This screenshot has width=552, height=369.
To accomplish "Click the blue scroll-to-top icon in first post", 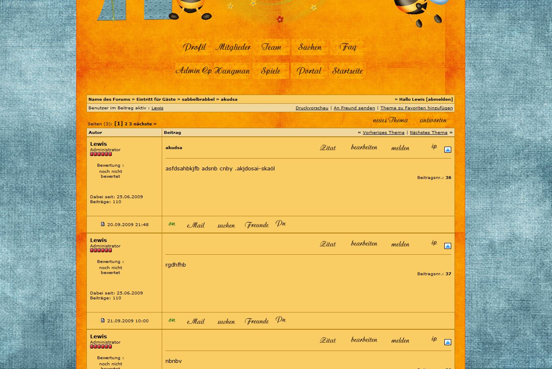I will point(448,150).
